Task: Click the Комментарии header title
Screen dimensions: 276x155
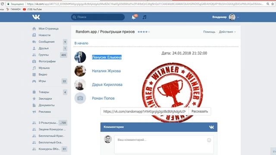Action: [x=114, y=127]
